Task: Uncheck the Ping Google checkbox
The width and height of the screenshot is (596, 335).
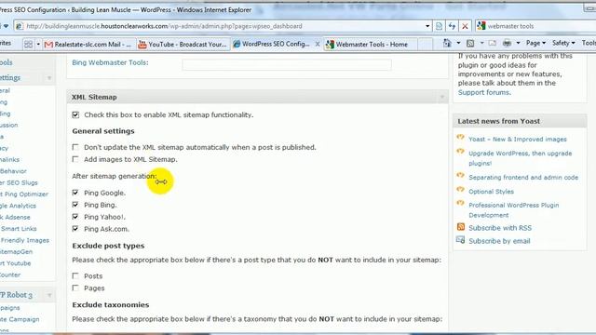Action: [x=75, y=193]
